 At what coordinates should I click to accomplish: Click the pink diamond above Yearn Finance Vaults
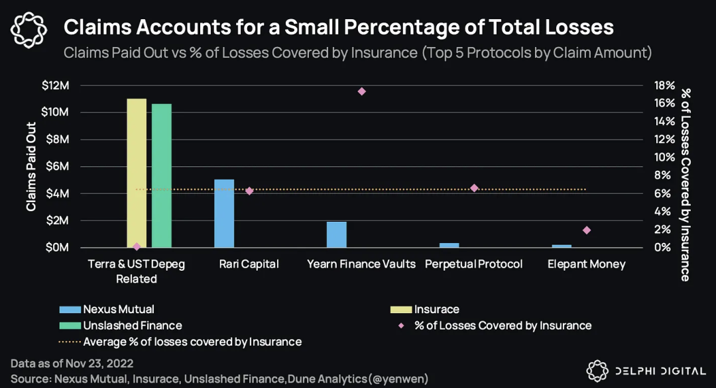(362, 91)
